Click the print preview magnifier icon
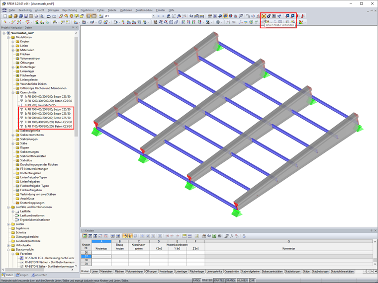This screenshot has width=378, height=283. 41,16
